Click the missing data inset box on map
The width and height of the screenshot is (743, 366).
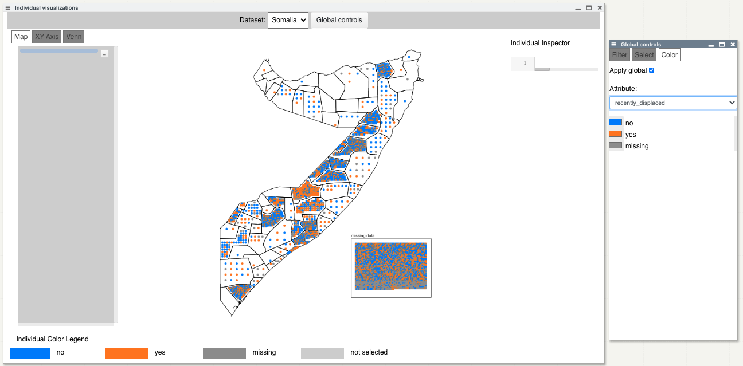point(390,267)
